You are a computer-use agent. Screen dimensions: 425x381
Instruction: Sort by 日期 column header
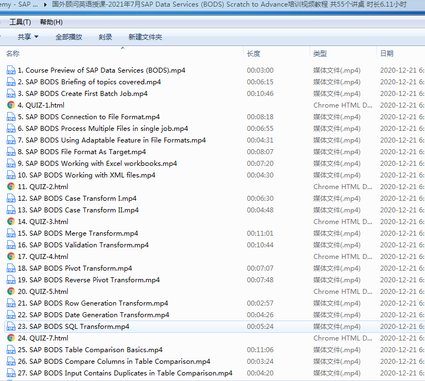click(387, 54)
